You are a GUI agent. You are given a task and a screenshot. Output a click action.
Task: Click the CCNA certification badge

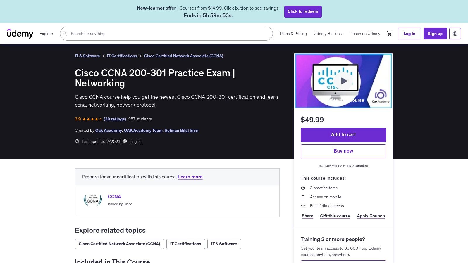92,200
